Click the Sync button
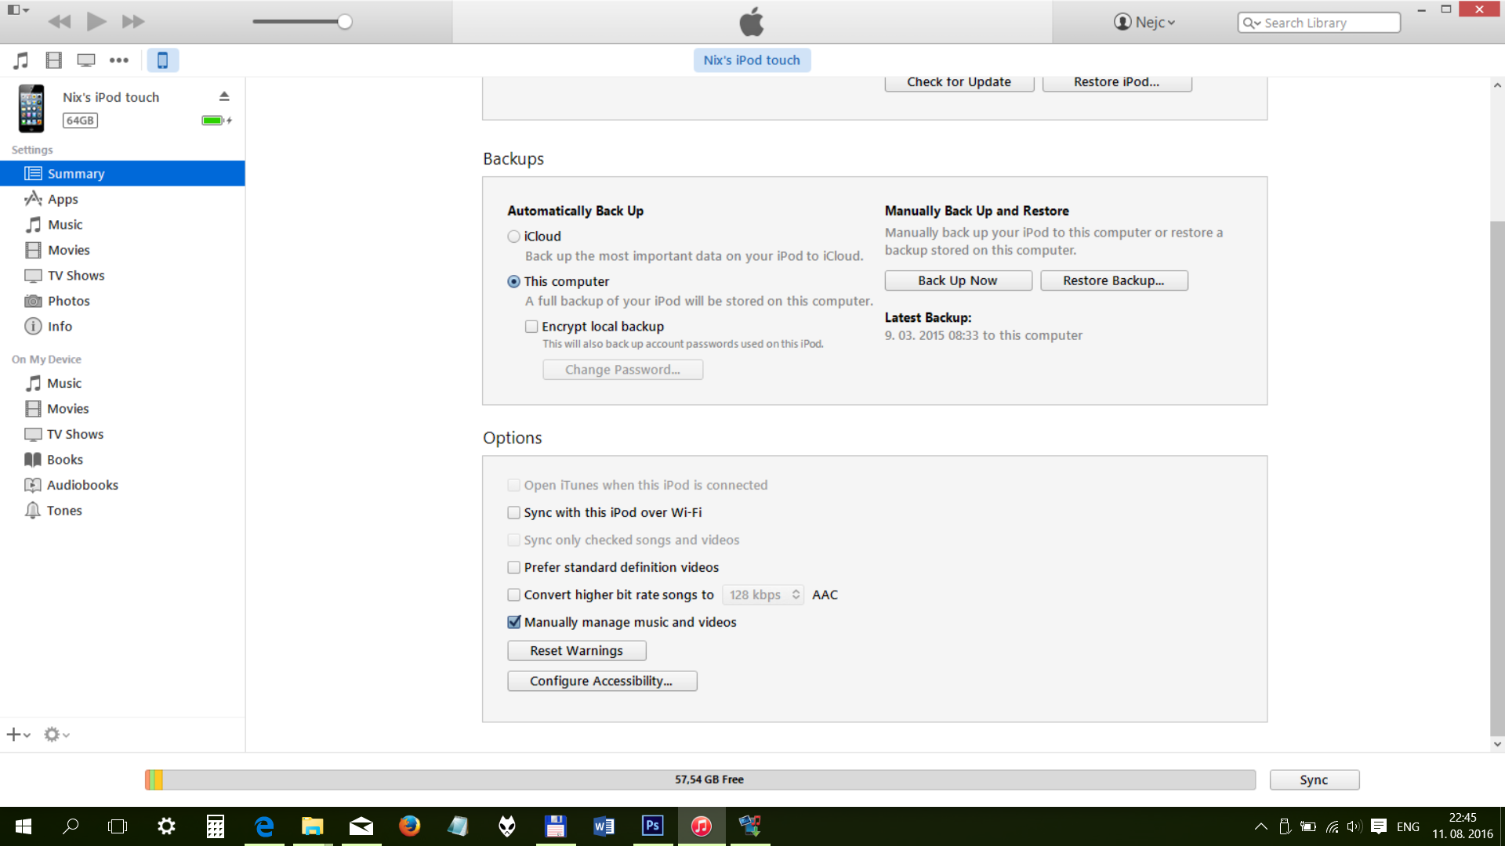This screenshot has width=1505, height=846. click(1315, 780)
